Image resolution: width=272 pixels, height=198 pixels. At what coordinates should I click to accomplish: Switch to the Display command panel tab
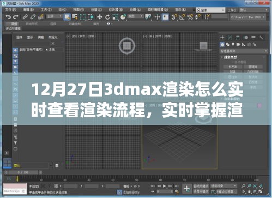click(x=253, y=38)
